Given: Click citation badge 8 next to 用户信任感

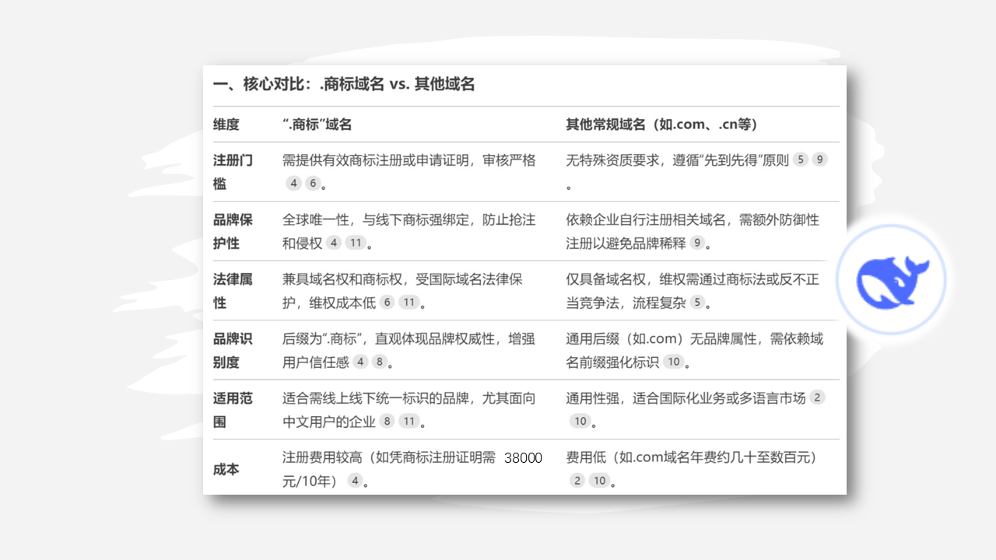Looking at the screenshot, I should (x=380, y=362).
